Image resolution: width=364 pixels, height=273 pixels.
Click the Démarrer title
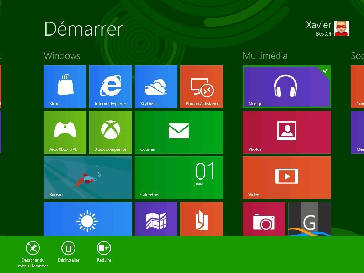83,29
